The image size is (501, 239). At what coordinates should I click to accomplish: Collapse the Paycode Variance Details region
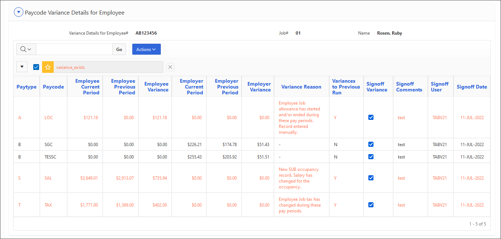[x=18, y=12]
